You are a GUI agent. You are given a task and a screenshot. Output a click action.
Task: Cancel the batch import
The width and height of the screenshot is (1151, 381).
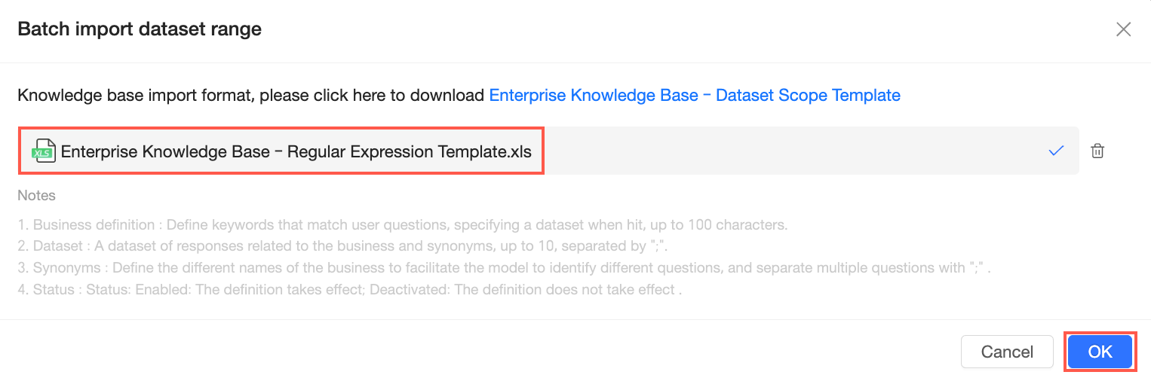click(x=1006, y=352)
